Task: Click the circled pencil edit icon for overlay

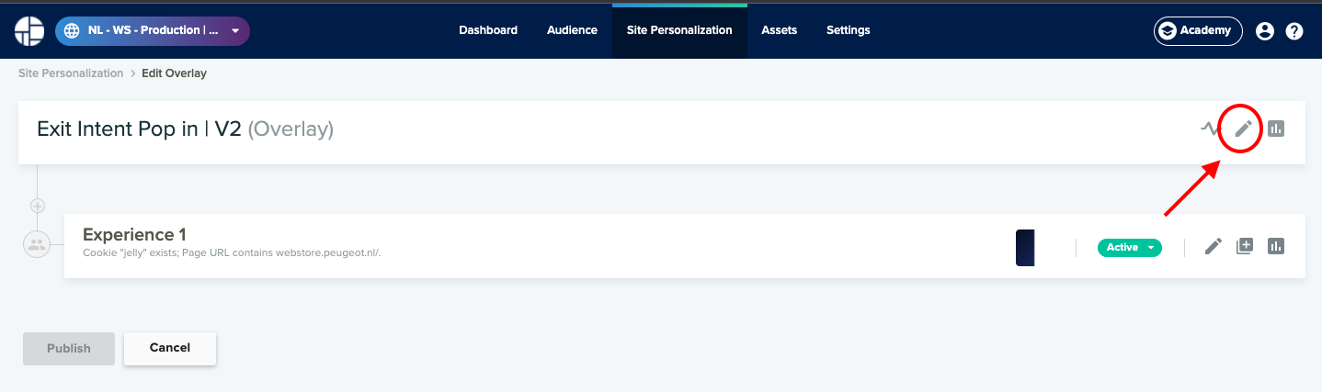Action: (1243, 129)
